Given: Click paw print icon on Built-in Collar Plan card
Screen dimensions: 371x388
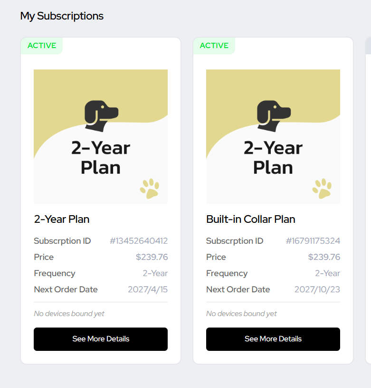Looking at the screenshot, I should pyautogui.click(x=322, y=189).
